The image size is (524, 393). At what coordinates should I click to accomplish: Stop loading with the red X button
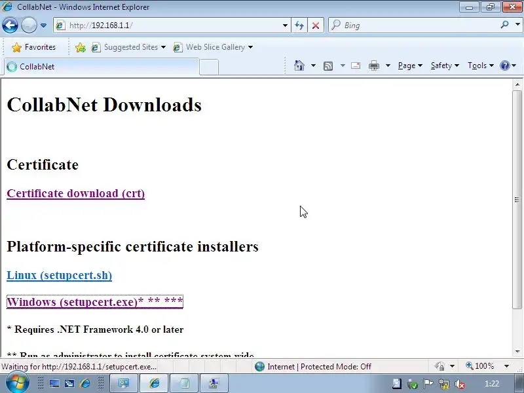tap(316, 26)
